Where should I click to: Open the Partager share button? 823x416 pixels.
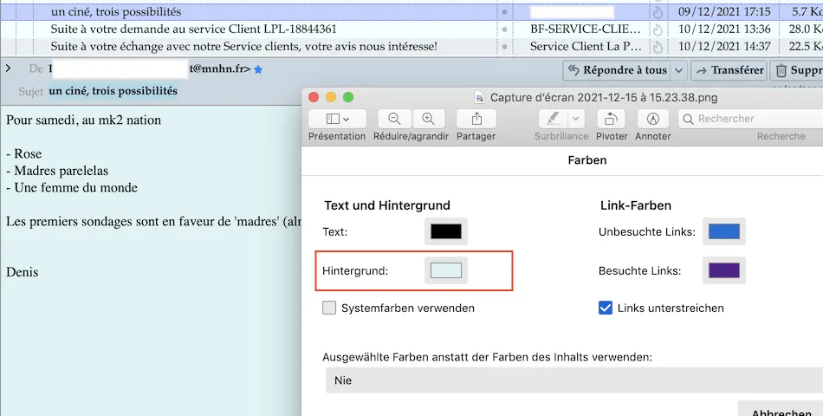click(476, 120)
